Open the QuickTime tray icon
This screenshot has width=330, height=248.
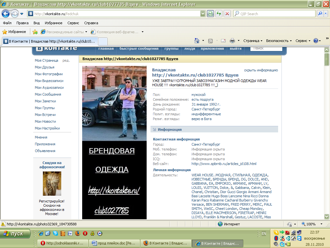coord(282,244)
